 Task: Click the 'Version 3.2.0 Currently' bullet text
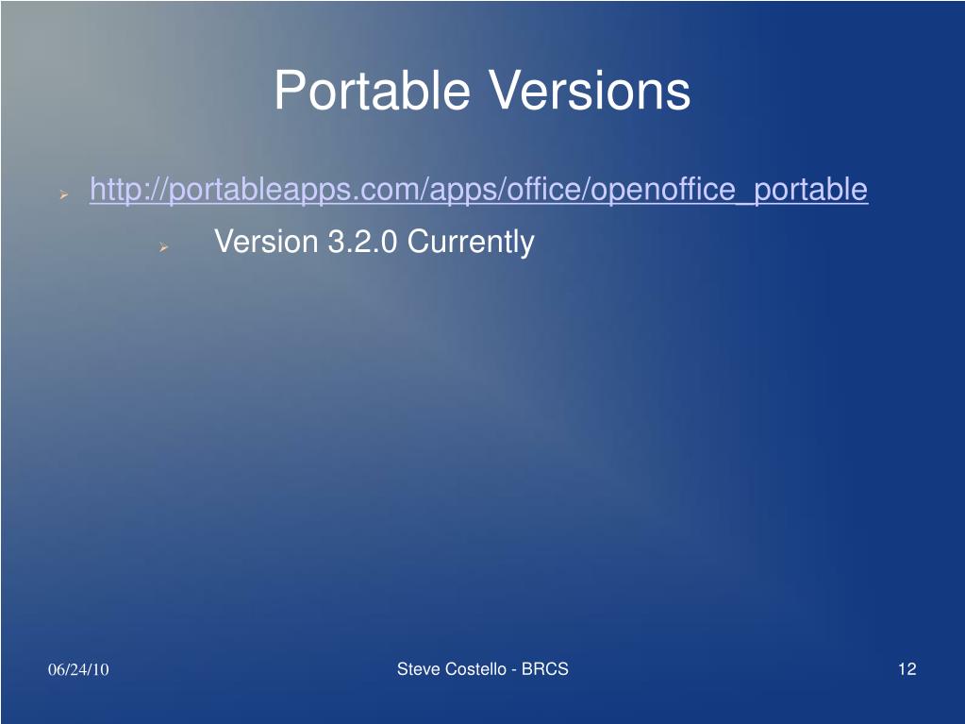point(374,242)
